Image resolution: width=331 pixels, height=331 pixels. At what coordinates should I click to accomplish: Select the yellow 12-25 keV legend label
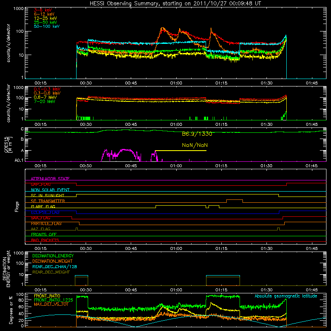[x=46, y=18]
